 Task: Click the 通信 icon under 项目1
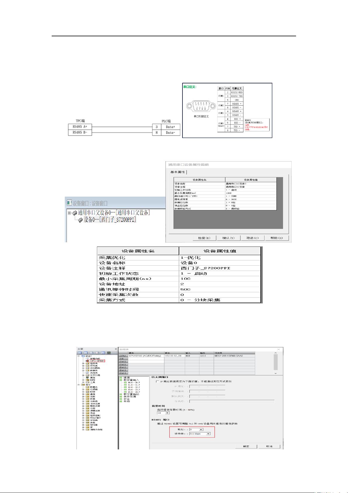click(x=87, y=377)
